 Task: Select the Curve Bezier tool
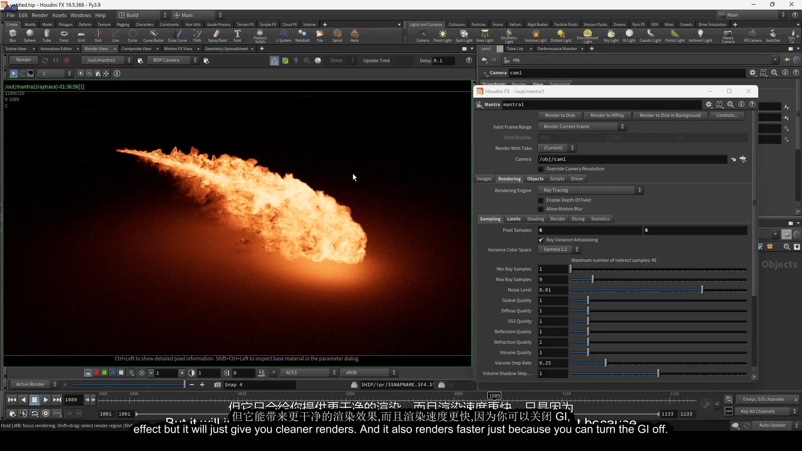pos(153,35)
